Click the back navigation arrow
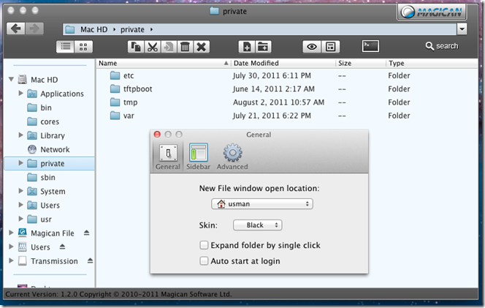 click(15, 29)
